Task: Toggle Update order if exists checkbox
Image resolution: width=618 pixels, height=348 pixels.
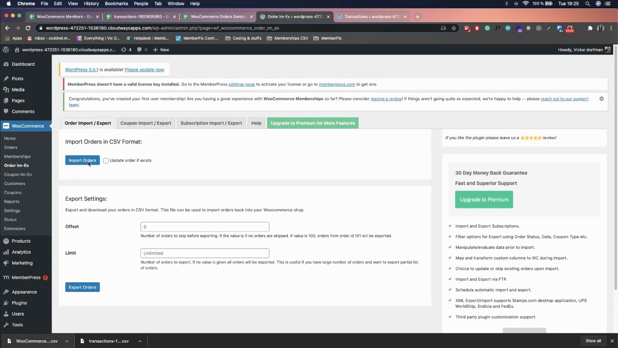Action: tap(106, 160)
